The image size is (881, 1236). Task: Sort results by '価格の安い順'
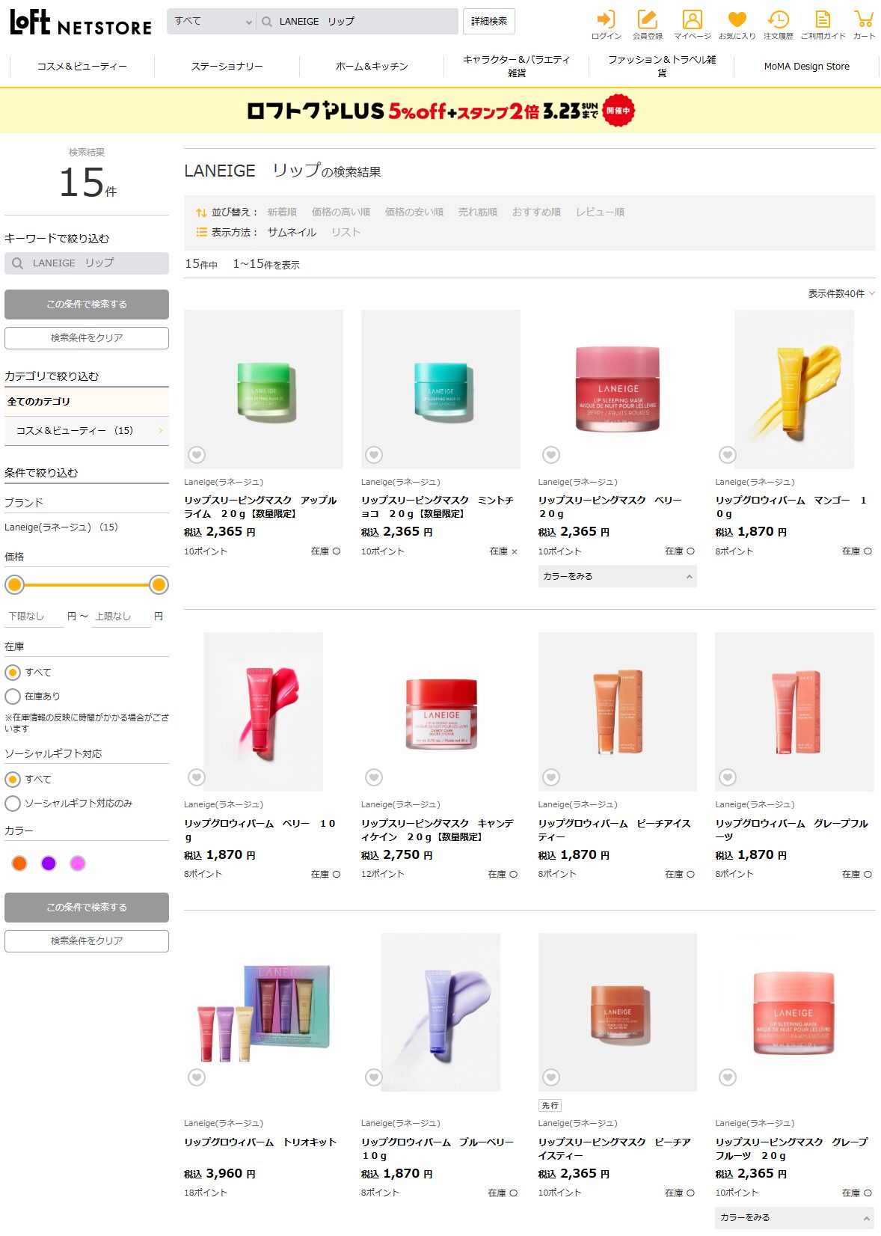[414, 212]
